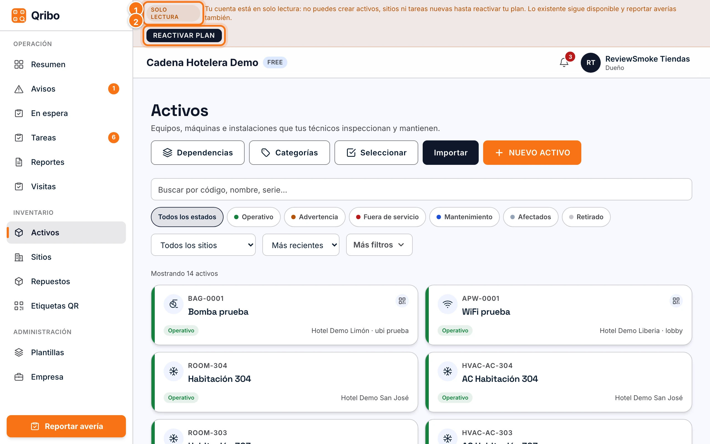Viewport: 710px width, 444px height.
Task: Show QR code for Bomba prueba
Action: click(x=402, y=301)
